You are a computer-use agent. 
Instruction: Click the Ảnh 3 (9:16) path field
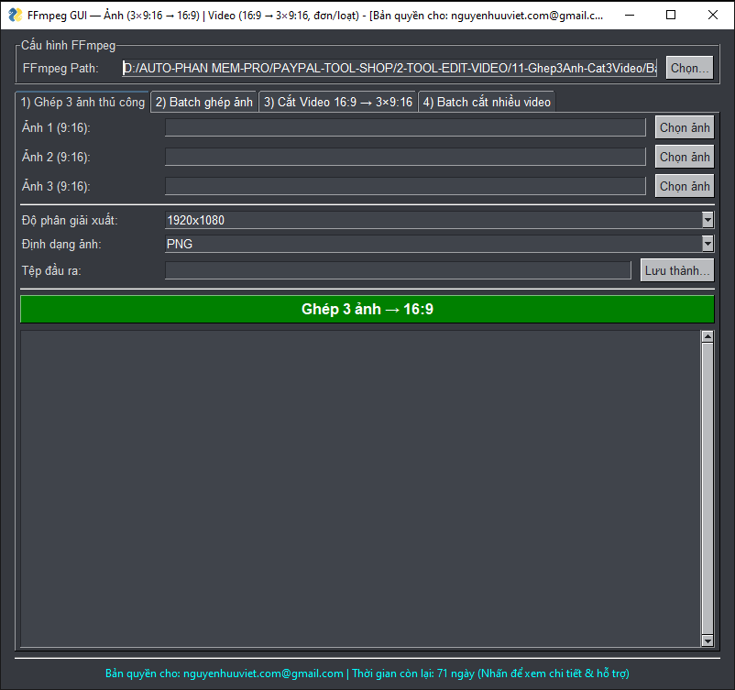405,186
